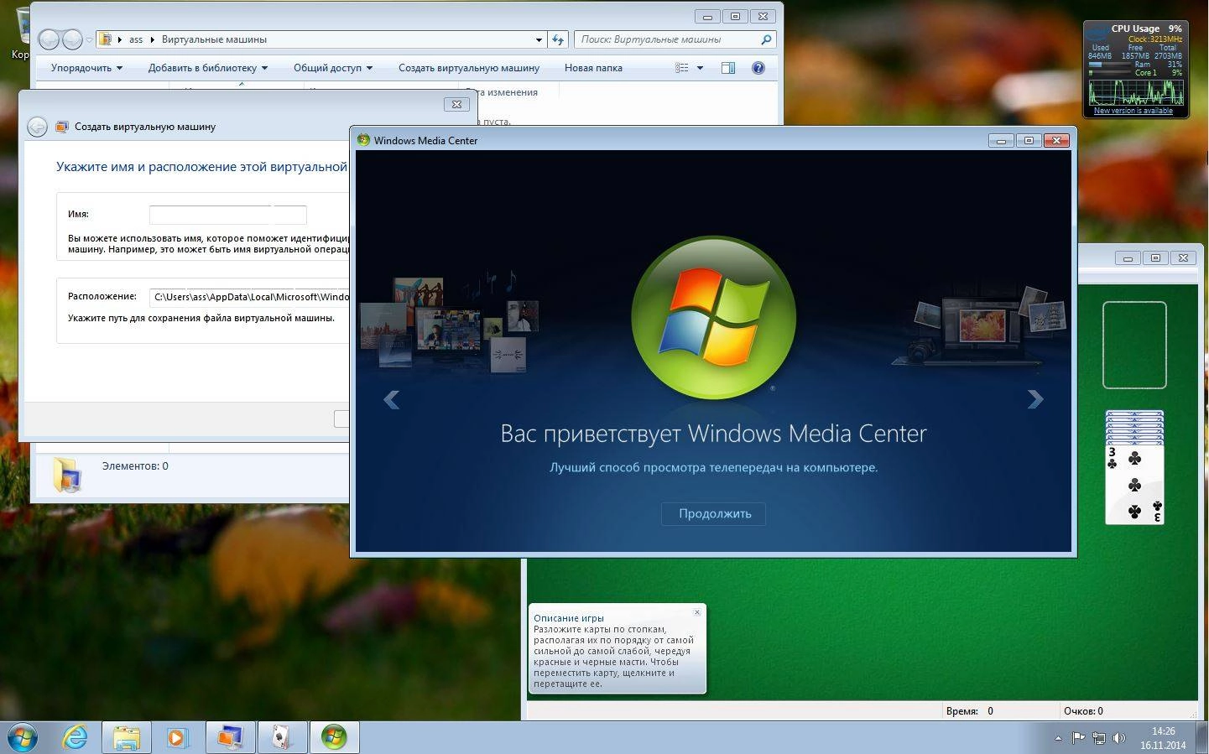
Task: Expand the view options dropdown arrow
Action: (x=700, y=68)
